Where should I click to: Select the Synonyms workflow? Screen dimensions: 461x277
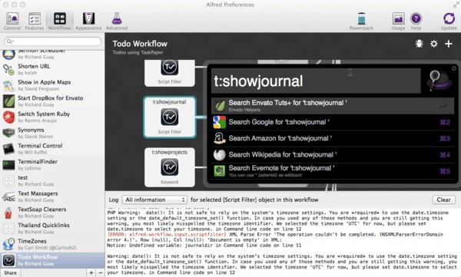click(x=52, y=133)
